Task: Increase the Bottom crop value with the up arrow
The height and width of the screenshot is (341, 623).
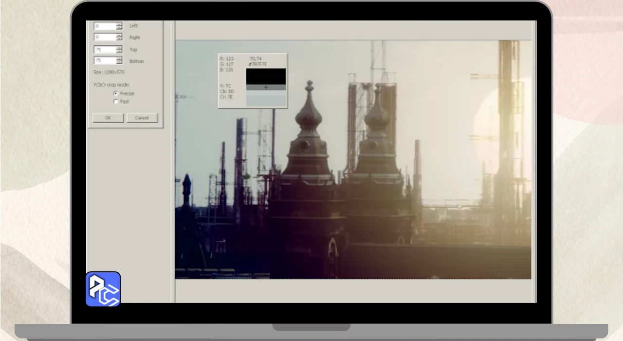Action: coord(119,59)
